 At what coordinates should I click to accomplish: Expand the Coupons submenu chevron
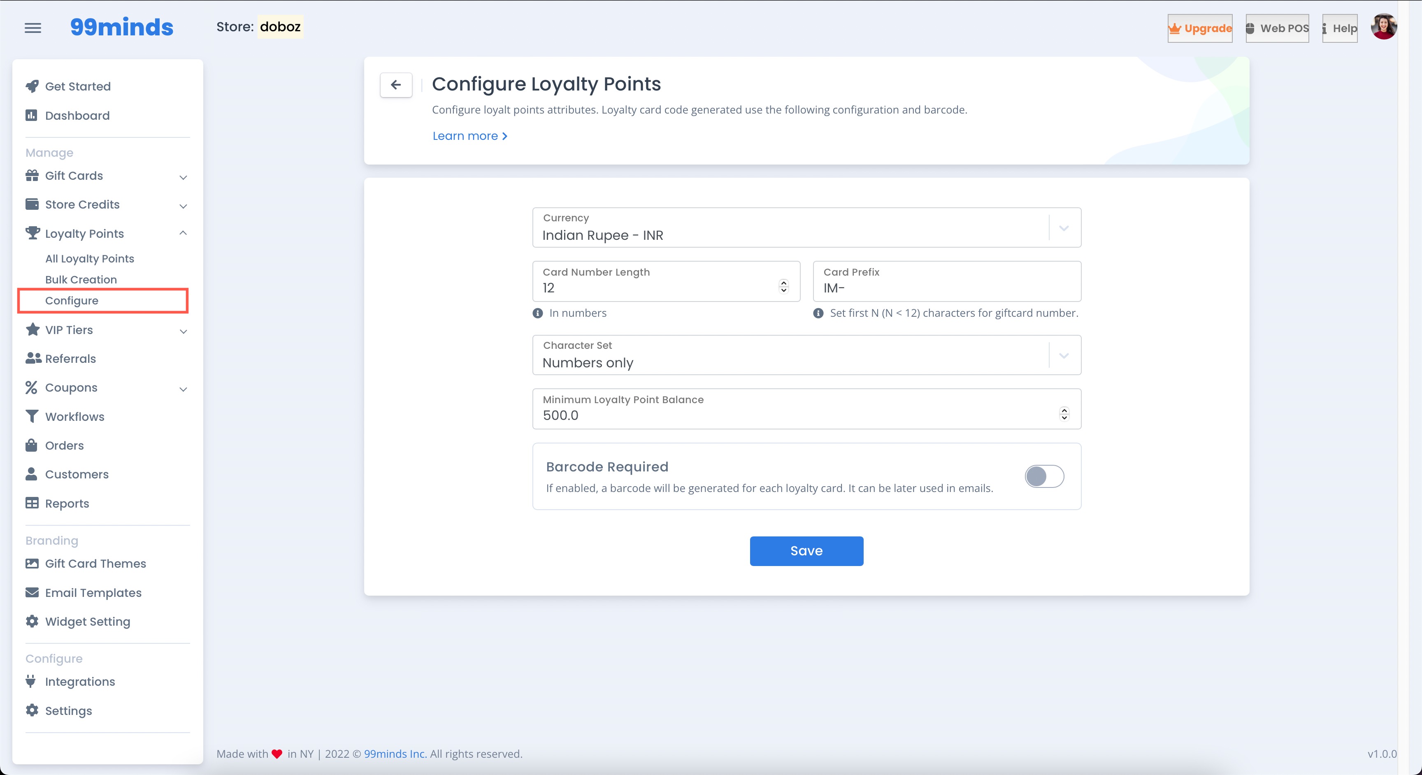[x=183, y=389]
